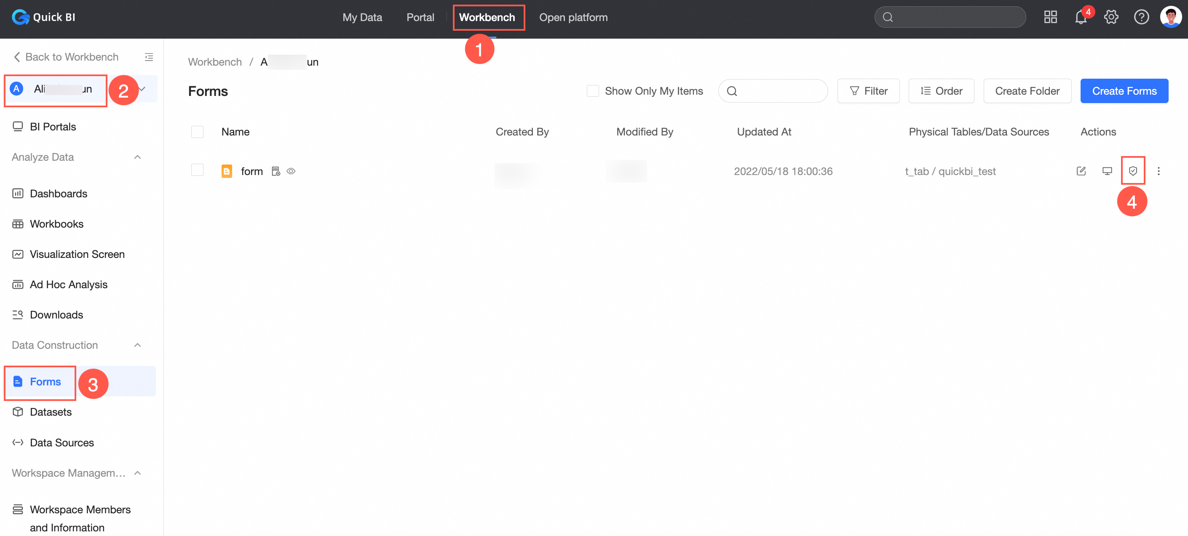This screenshot has width=1188, height=536.
Task: Click the forms search input field
Action: point(779,91)
